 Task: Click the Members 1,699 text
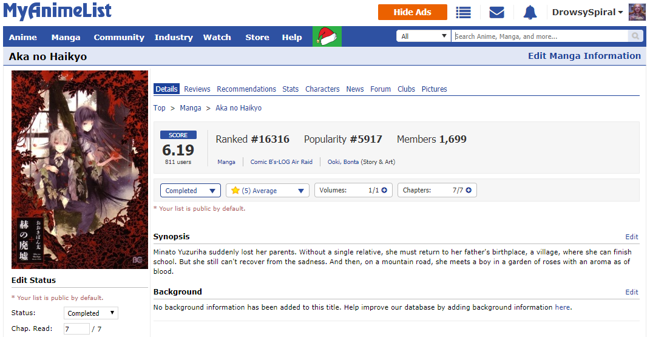[432, 139]
